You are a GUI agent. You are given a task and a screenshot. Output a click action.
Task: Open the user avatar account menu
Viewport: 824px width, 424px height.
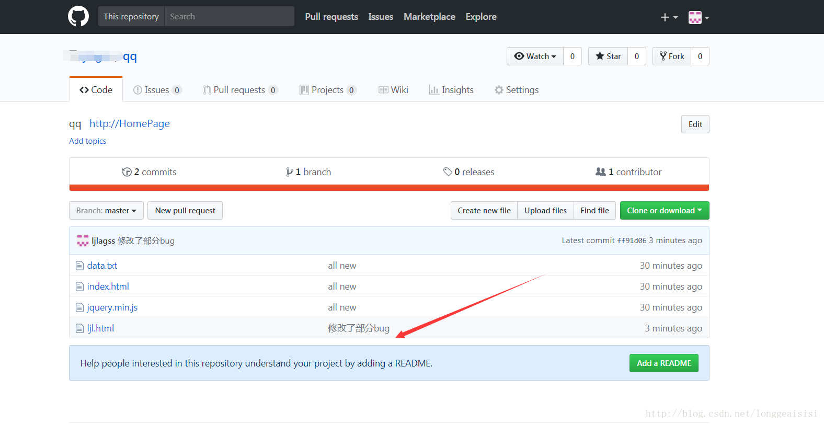(x=699, y=17)
